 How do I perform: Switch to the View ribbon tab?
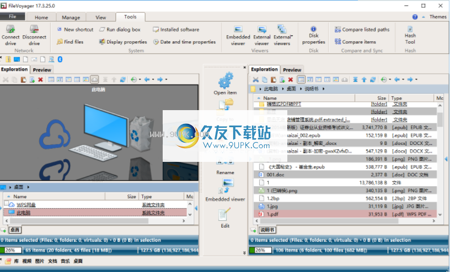pos(101,17)
